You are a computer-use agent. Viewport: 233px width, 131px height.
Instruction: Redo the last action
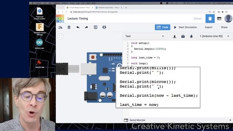coord(86,27)
